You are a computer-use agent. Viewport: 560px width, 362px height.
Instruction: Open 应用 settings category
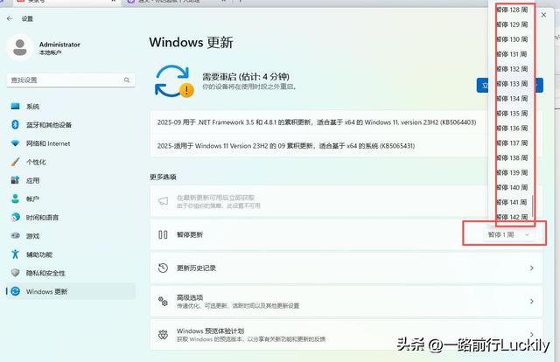click(71, 180)
